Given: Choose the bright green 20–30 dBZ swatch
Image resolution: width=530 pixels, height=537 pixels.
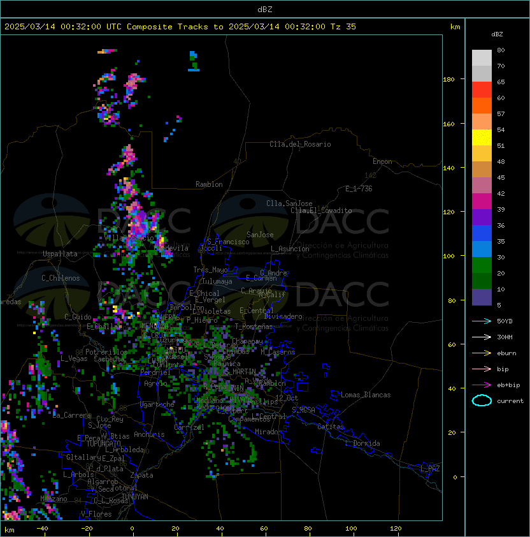Looking at the screenshot, I should tap(482, 265).
